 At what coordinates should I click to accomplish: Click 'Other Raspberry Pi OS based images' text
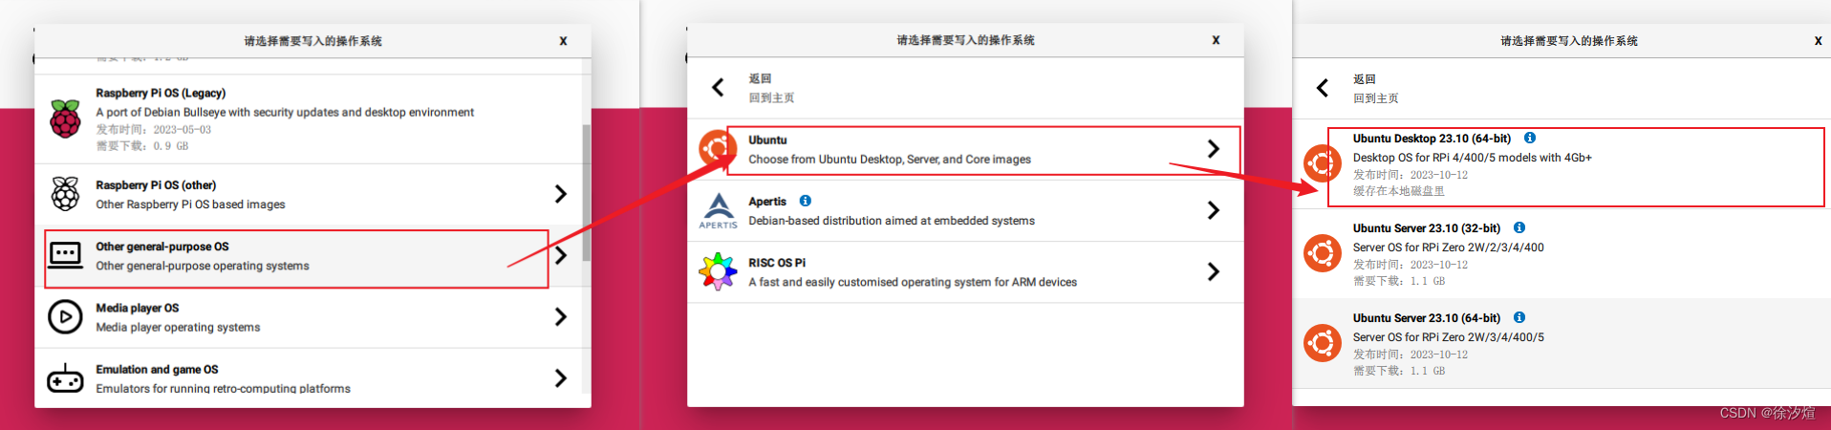(190, 204)
